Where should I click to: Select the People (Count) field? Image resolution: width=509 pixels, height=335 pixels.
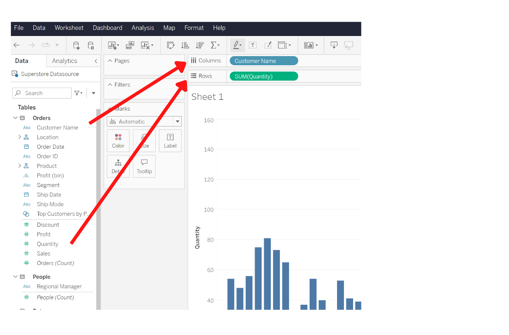[55, 297]
